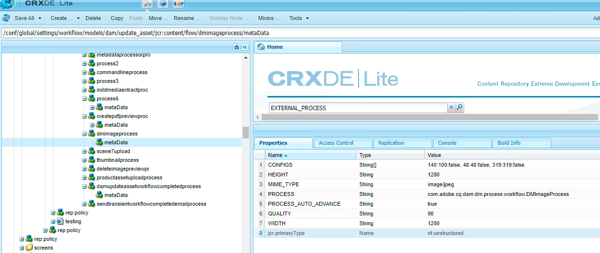Click the commandlineprocess node icon
Image resolution: width=600 pixels, height=253 pixels.
91,72
